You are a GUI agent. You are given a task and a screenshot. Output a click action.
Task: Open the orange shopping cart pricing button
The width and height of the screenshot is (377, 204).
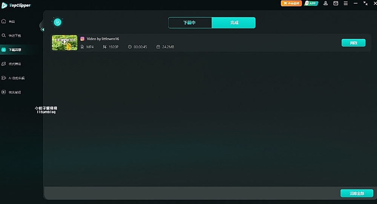tap(291, 3)
